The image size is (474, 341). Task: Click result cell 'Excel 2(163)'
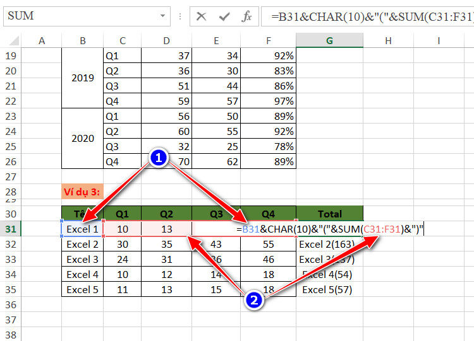click(329, 244)
